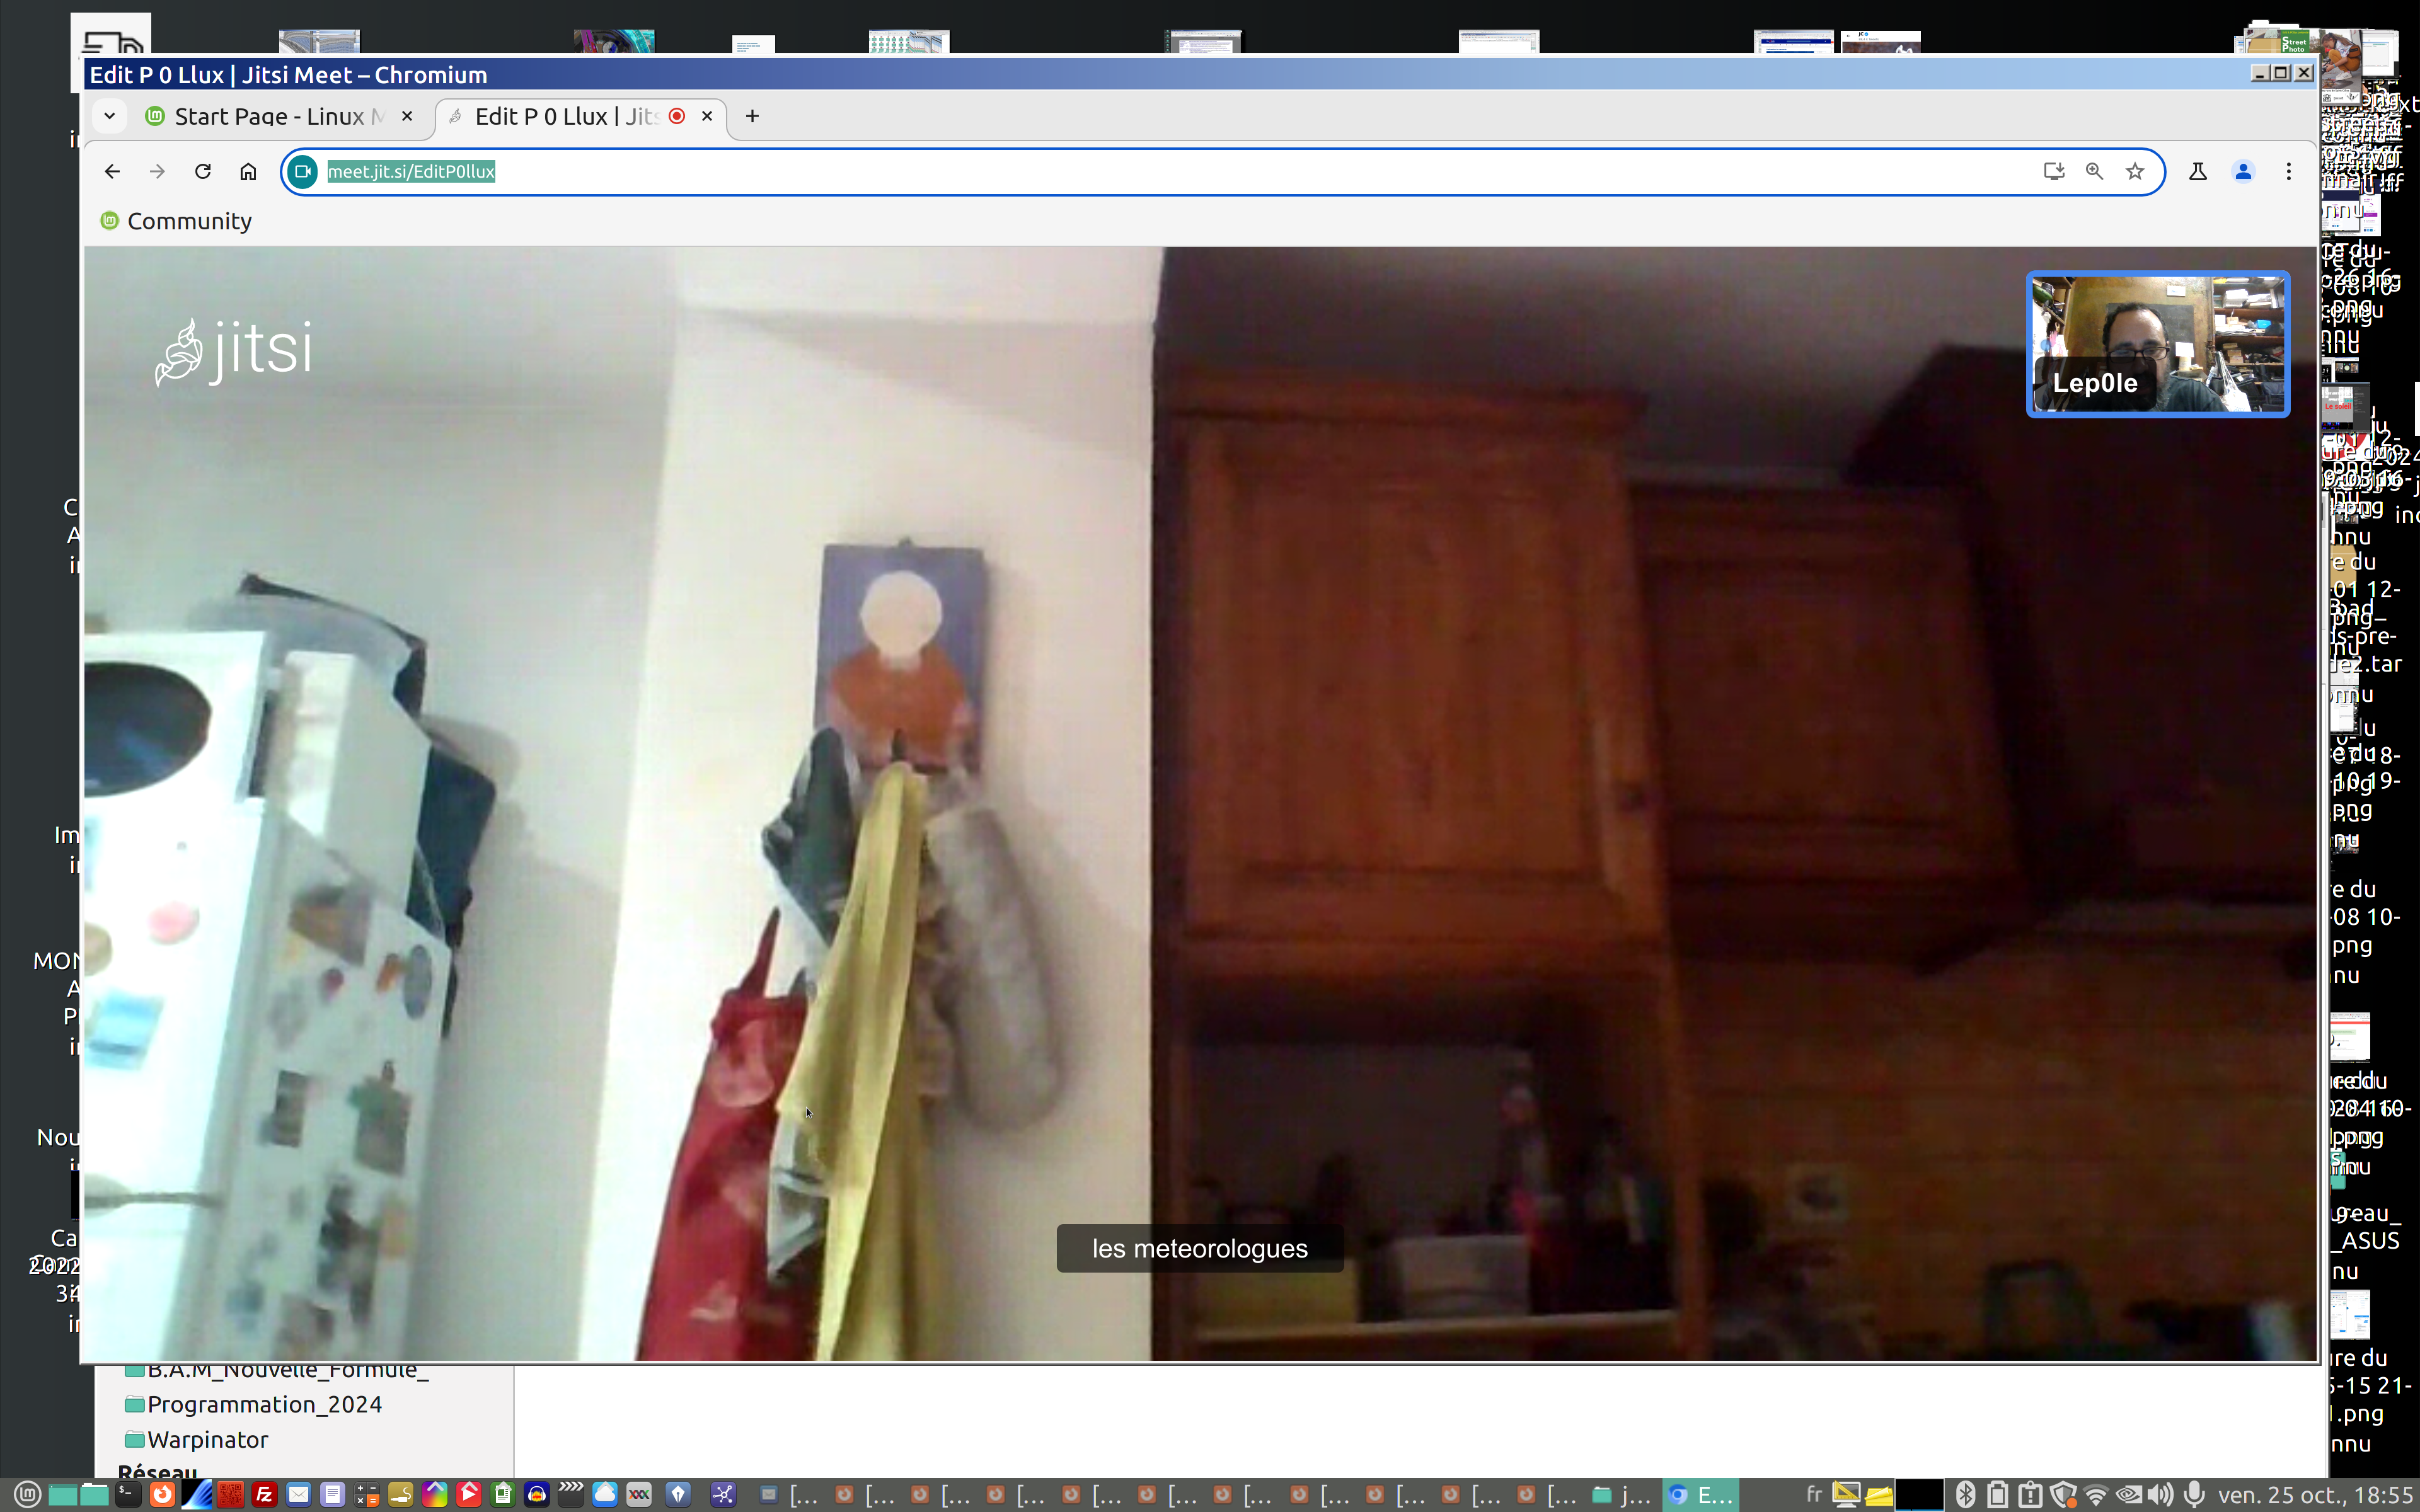Open the Chromium profile avatar
Image resolution: width=2420 pixels, height=1512 pixels.
tap(2243, 172)
